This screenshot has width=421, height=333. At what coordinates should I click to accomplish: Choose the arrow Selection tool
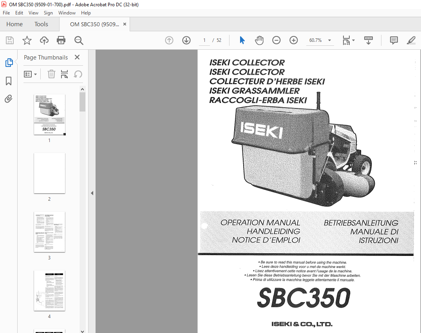242,40
